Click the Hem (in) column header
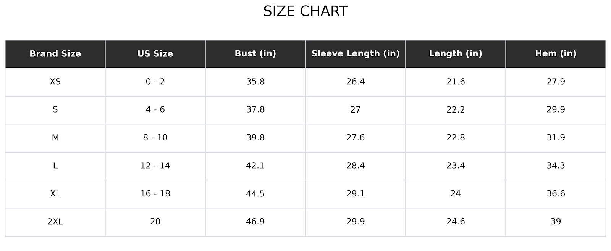The width and height of the screenshot is (611, 251). pos(556,54)
